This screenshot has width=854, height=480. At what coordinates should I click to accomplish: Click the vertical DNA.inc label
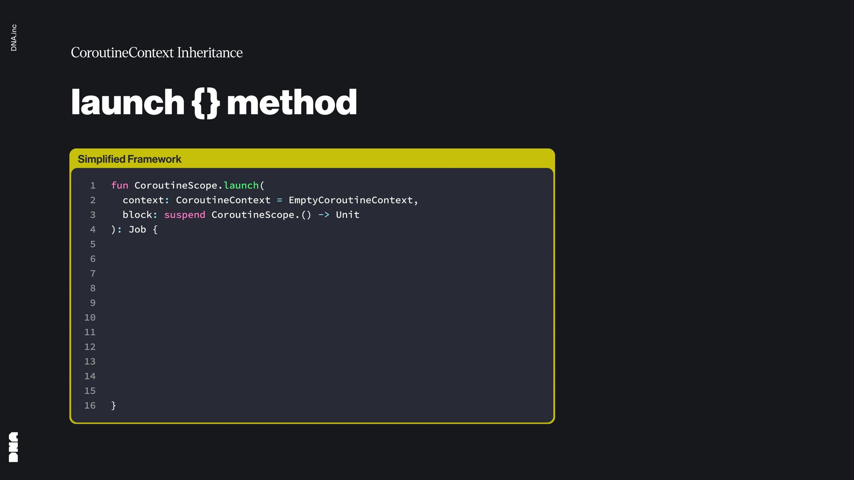tap(14, 38)
